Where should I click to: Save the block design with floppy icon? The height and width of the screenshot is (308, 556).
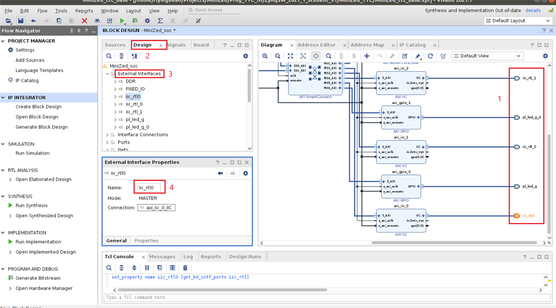coord(20,20)
